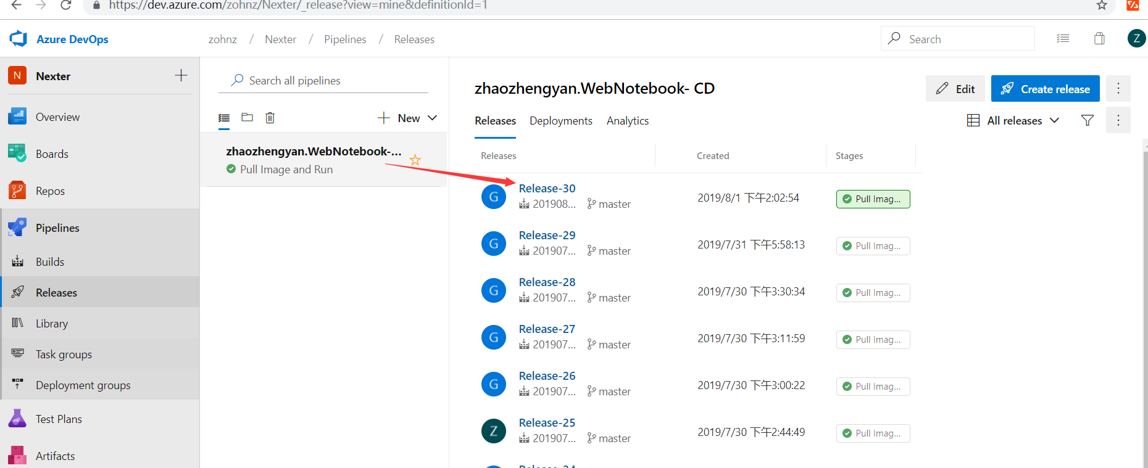Image resolution: width=1148 pixels, height=468 pixels.
Task: Open Release-25 link
Action: [x=547, y=423]
